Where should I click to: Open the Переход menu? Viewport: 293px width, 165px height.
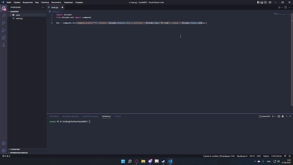[45, 2]
